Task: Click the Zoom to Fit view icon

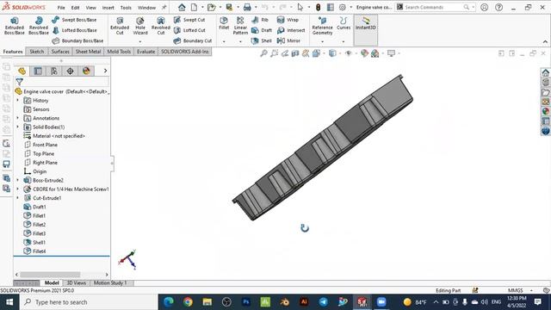Action: [263, 53]
